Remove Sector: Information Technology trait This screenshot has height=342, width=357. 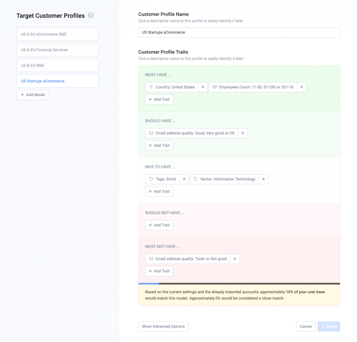[264, 179]
